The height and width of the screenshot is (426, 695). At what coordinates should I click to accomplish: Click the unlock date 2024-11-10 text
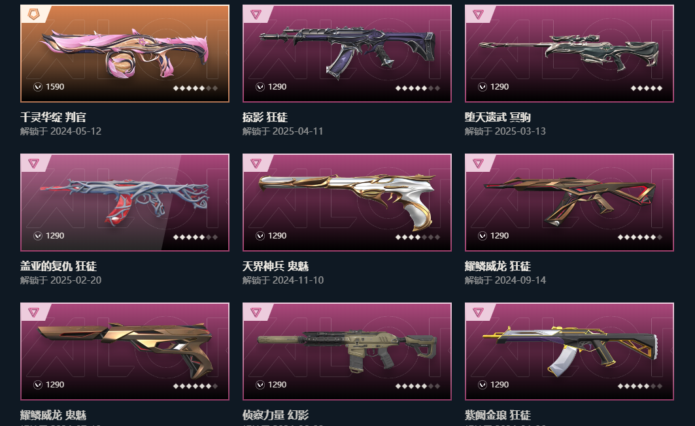(x=298, y=280)
